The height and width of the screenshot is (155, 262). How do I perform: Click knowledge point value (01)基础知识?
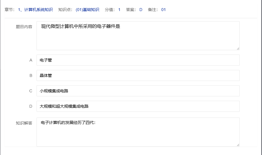pos(87,10)
